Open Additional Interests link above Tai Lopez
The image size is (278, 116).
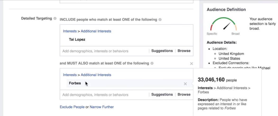point(96,31)
